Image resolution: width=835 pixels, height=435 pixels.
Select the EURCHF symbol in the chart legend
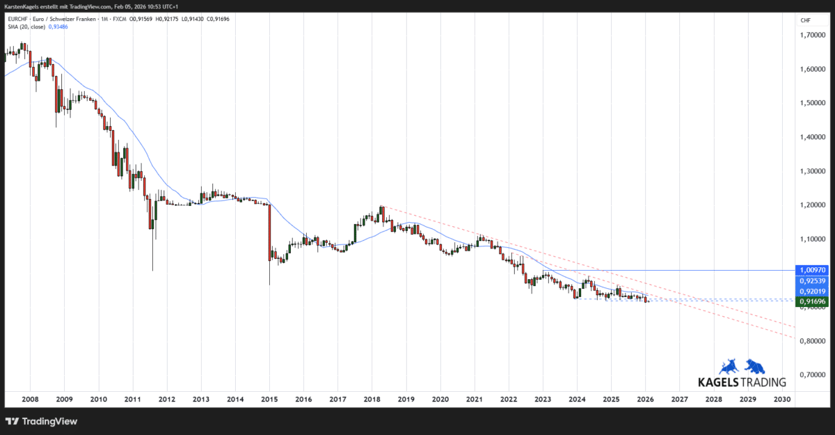click(x=18, y=19)
